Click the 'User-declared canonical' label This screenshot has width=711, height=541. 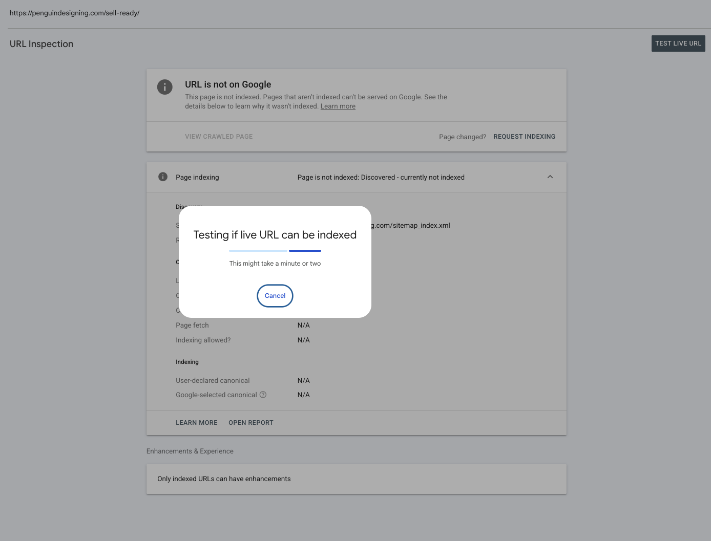(x=213, y=380)
